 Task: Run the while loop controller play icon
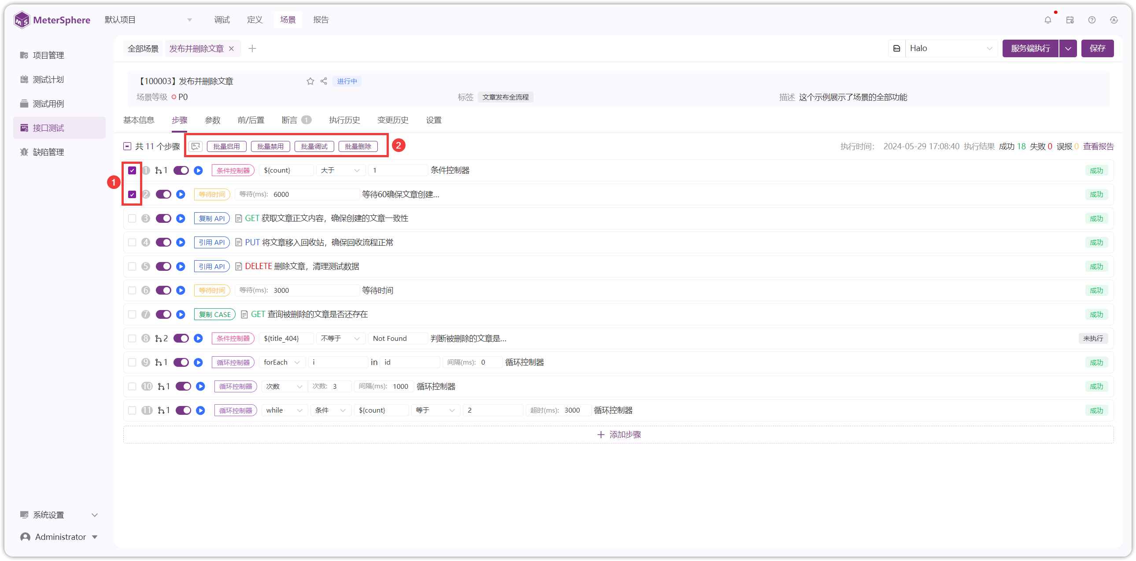[x=201, y=410]
